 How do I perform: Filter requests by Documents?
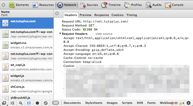click(x=72, y=103)
